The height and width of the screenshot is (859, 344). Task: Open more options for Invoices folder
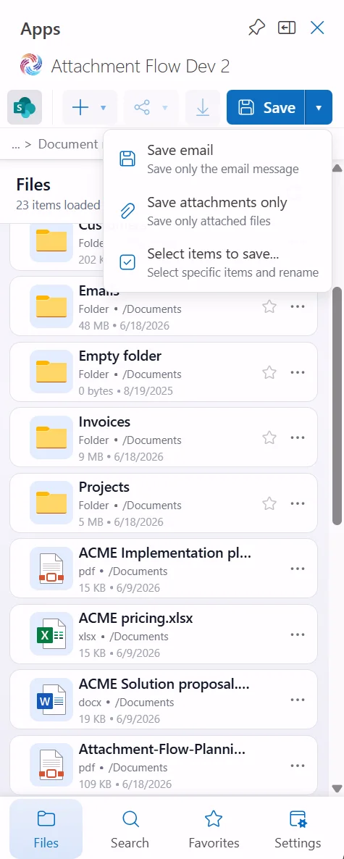pyautogui.click(x=298, y=437)
